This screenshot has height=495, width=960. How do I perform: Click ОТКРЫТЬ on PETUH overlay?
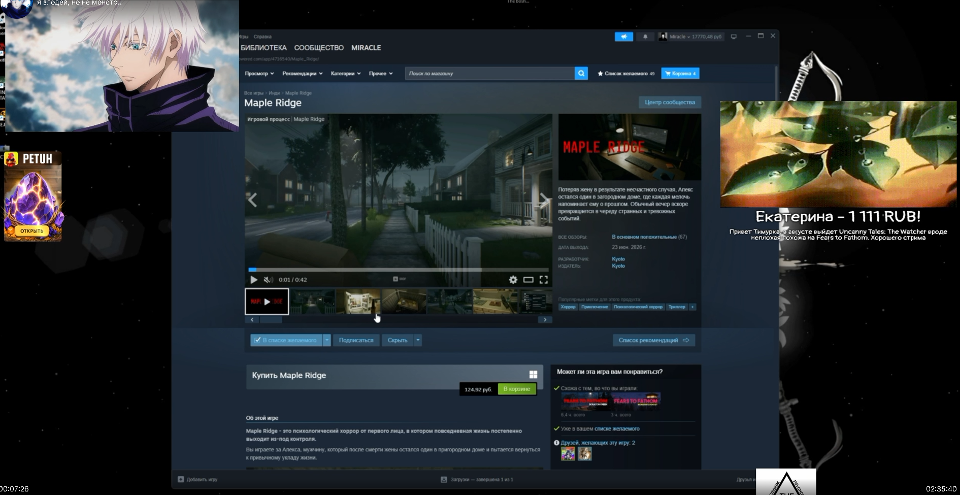(32, 231)
